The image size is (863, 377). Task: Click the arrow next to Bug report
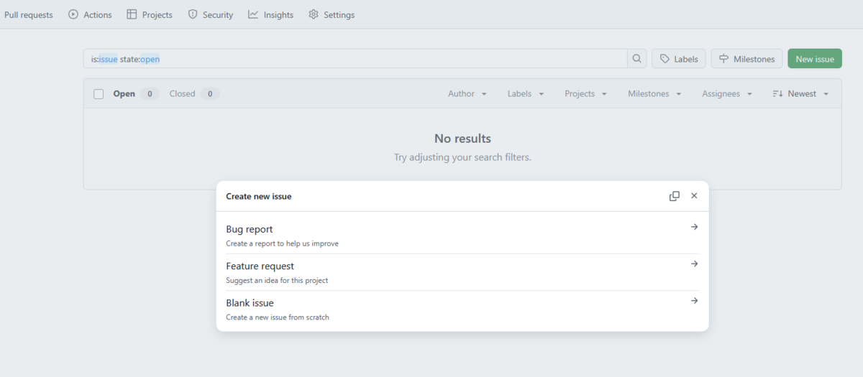pyautogui.click(x=694, y=227)
